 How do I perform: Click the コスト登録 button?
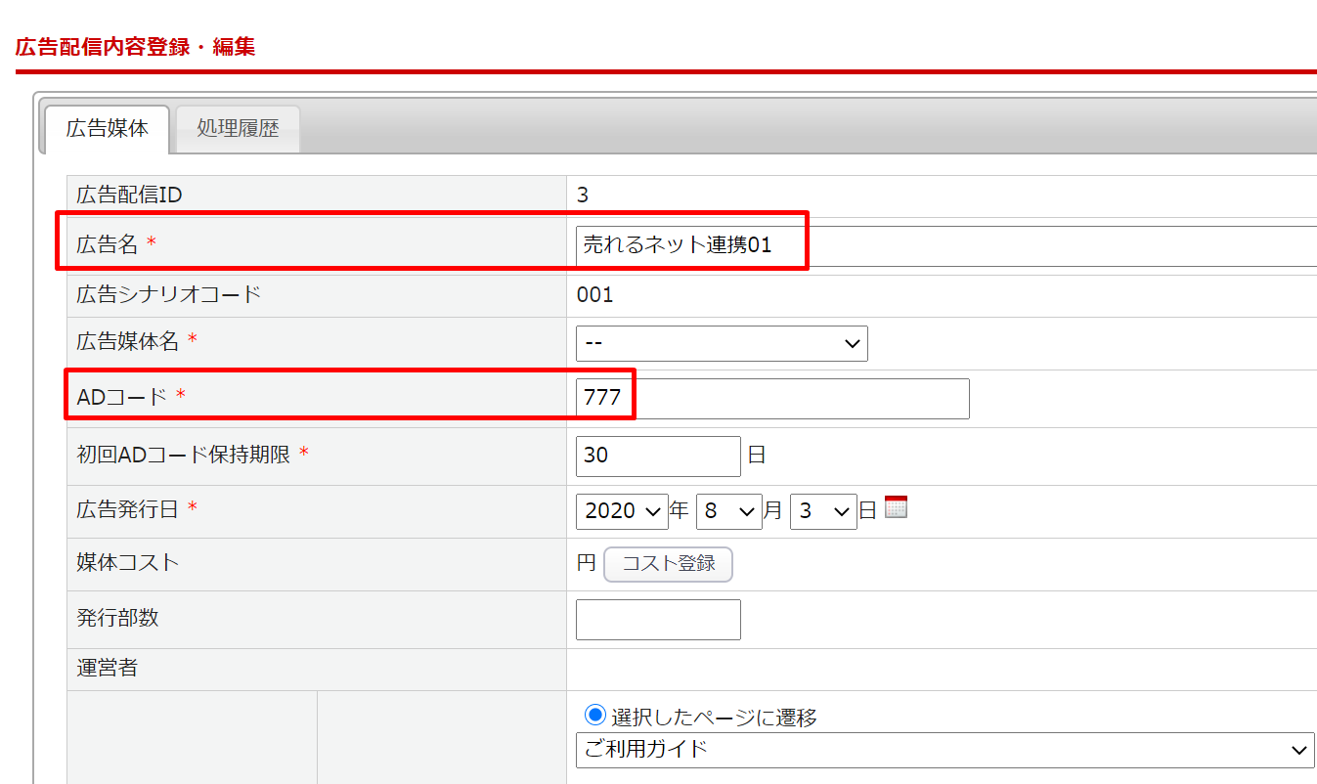[x=668, y=564]
